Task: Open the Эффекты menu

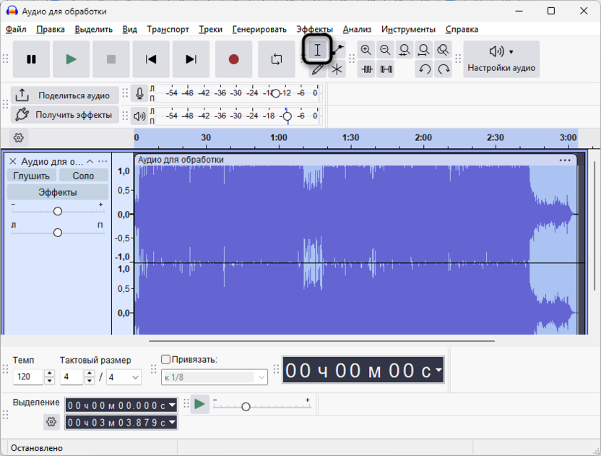Action: coord(314,30)
